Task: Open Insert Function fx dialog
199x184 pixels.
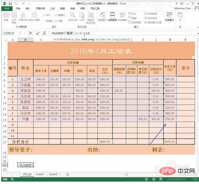Action: 44,33
